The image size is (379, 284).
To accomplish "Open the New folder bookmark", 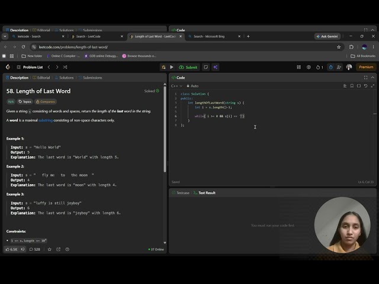I will click(31, 56).
